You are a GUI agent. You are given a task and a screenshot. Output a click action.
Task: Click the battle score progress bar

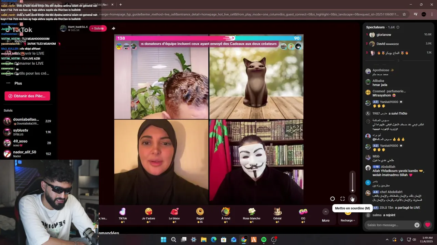click(x=209, y=38)
